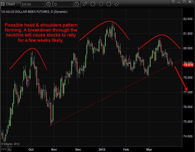The height and width of the screenshot is (152, 195).
Task: Open the clock time template icon
Action: (77, 4)
